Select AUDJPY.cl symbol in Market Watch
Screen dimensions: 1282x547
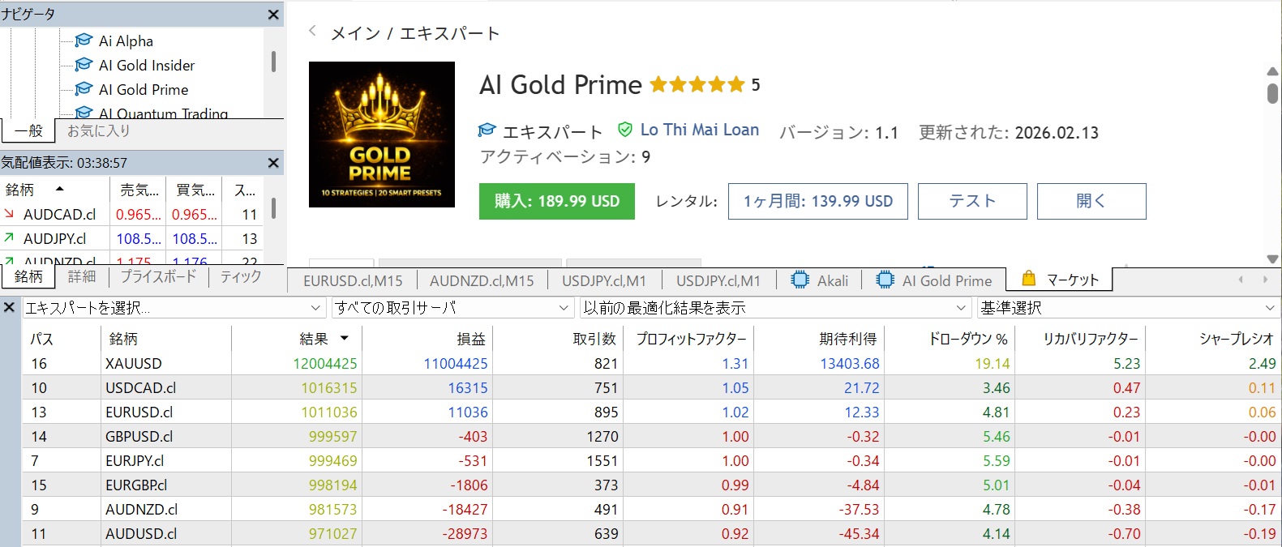(54, 238)
